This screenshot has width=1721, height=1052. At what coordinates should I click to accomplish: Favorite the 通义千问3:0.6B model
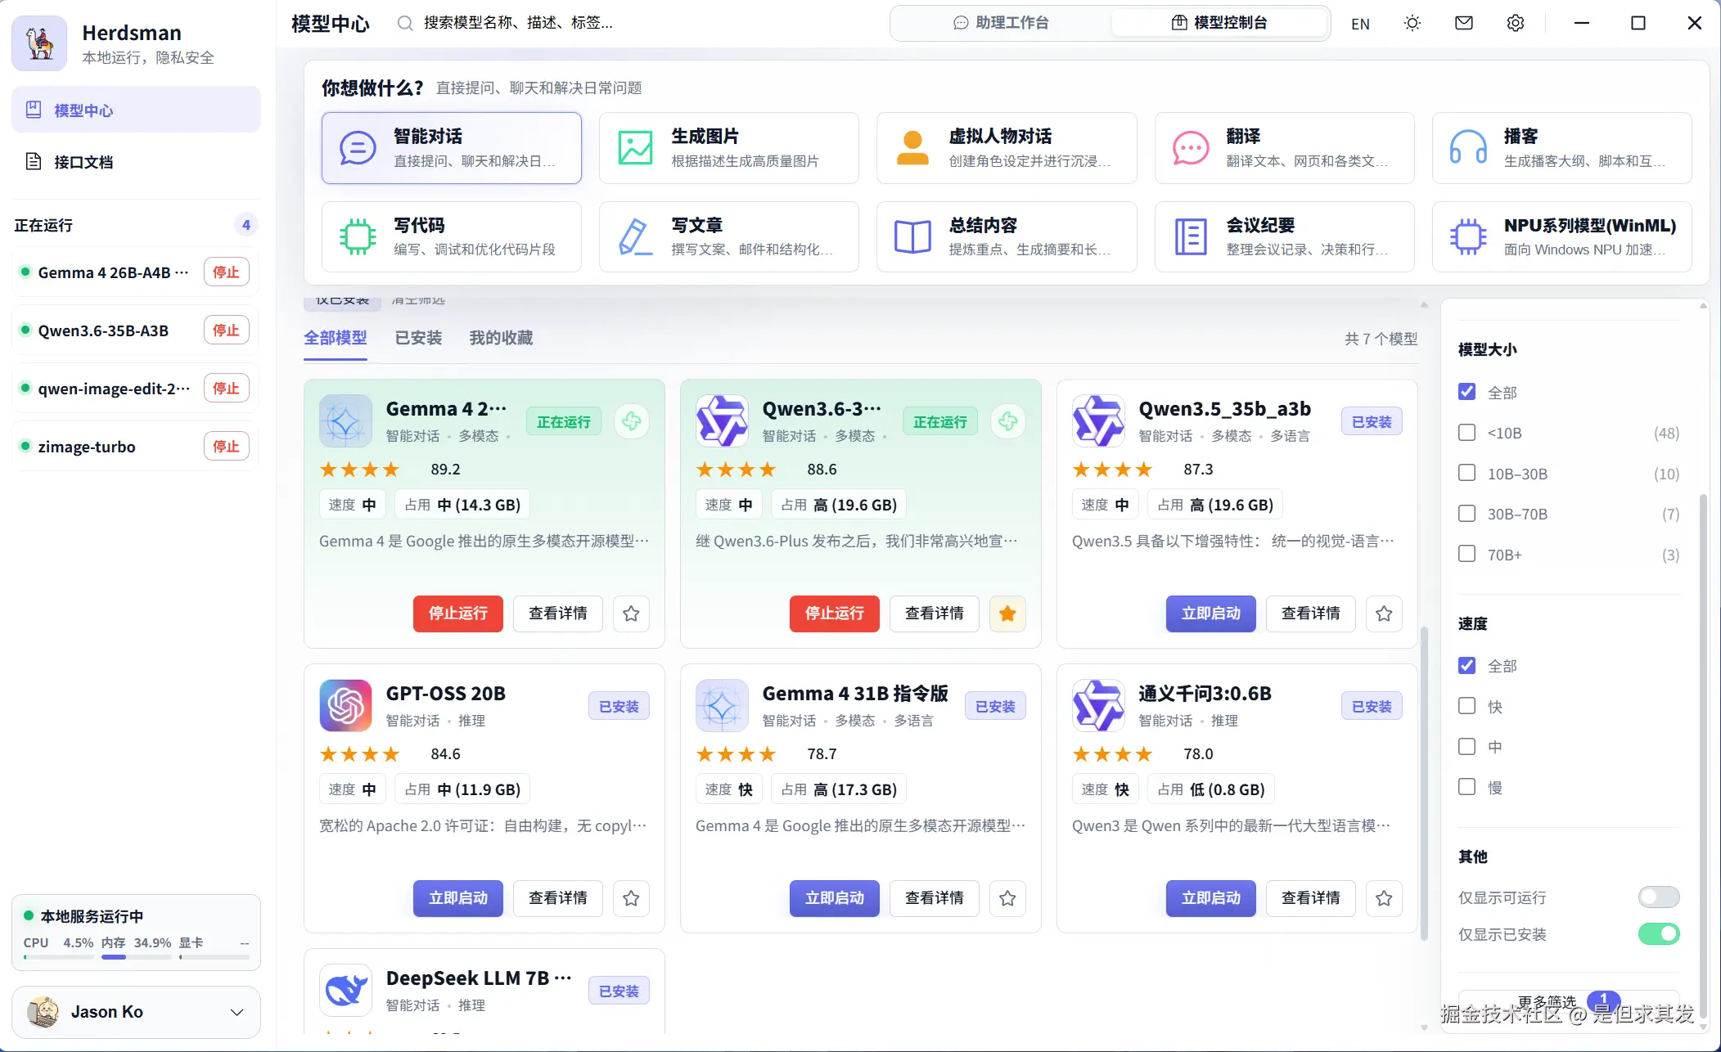(x=1384, y=898)
